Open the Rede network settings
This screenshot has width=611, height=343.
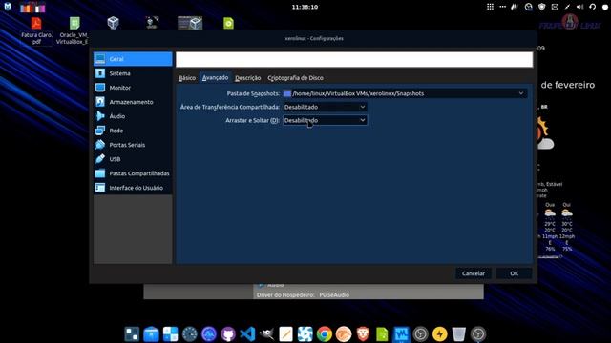(x=133, y=131)
